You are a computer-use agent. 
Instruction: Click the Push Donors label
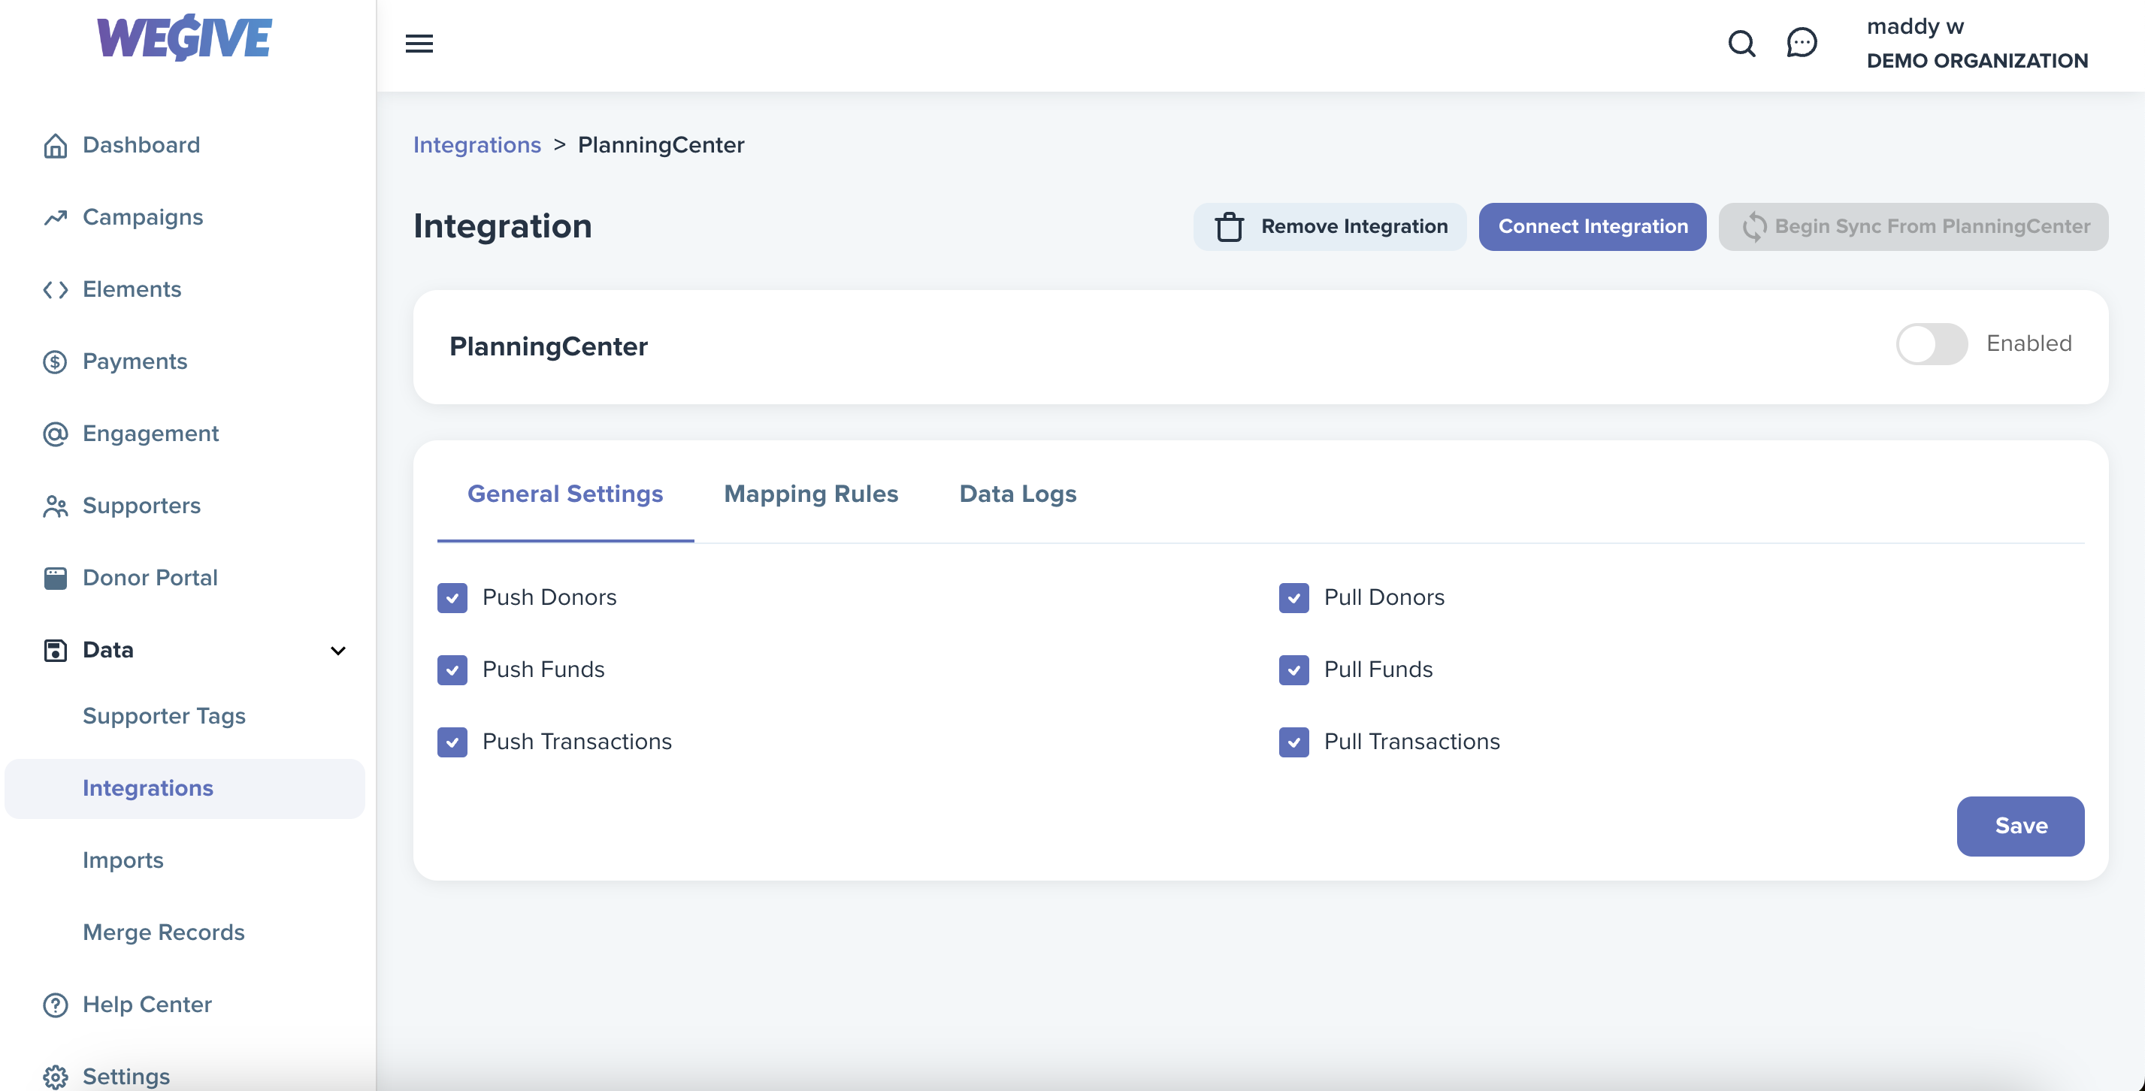(x=549, y=597)
